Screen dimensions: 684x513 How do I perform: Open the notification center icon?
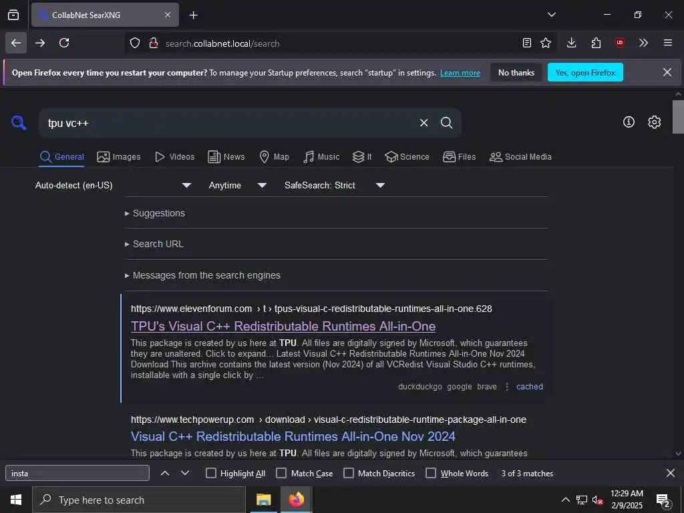pyautogui.click(x=663, y=500)
